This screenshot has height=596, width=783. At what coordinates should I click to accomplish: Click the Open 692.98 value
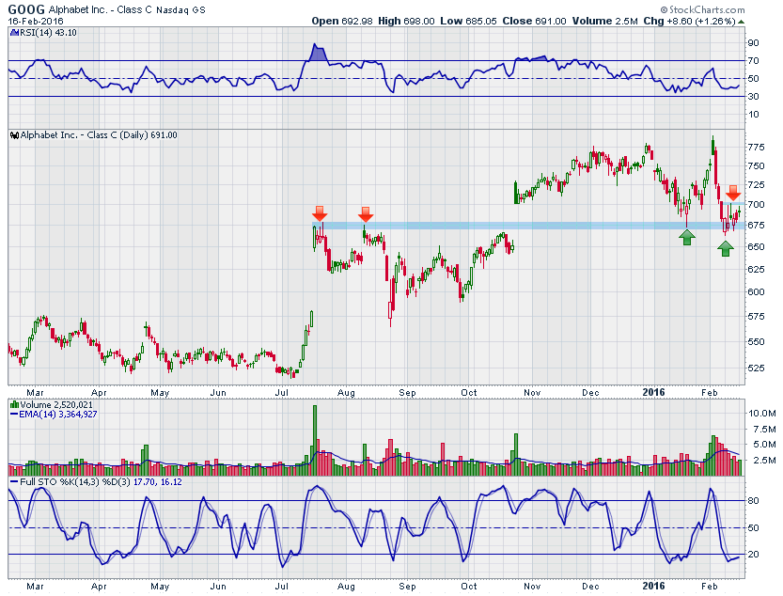[x=342, y=21]
